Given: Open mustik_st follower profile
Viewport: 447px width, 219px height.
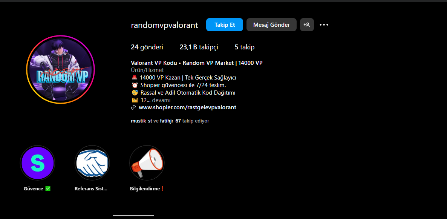Looking at the screenshot, I should (x=141, y=121).
